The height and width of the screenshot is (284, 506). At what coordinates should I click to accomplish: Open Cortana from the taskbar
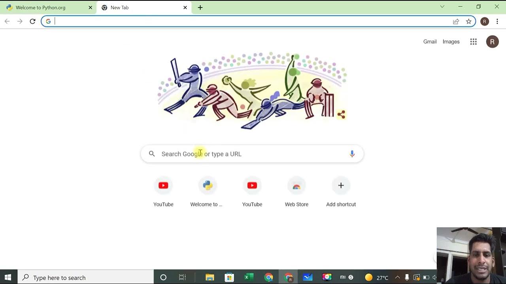[163, 277]
